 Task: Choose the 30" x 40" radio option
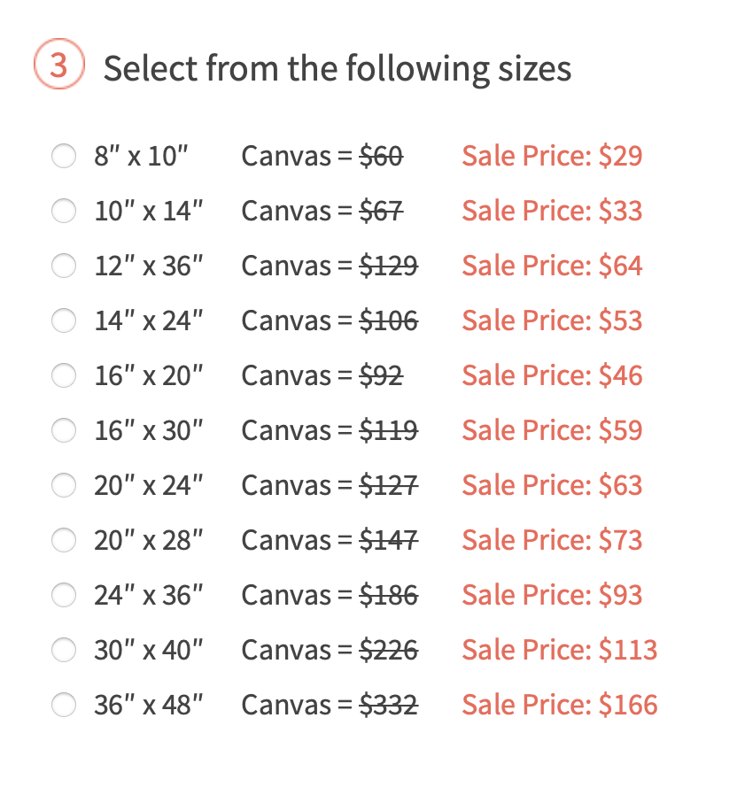tap(64, 651)
